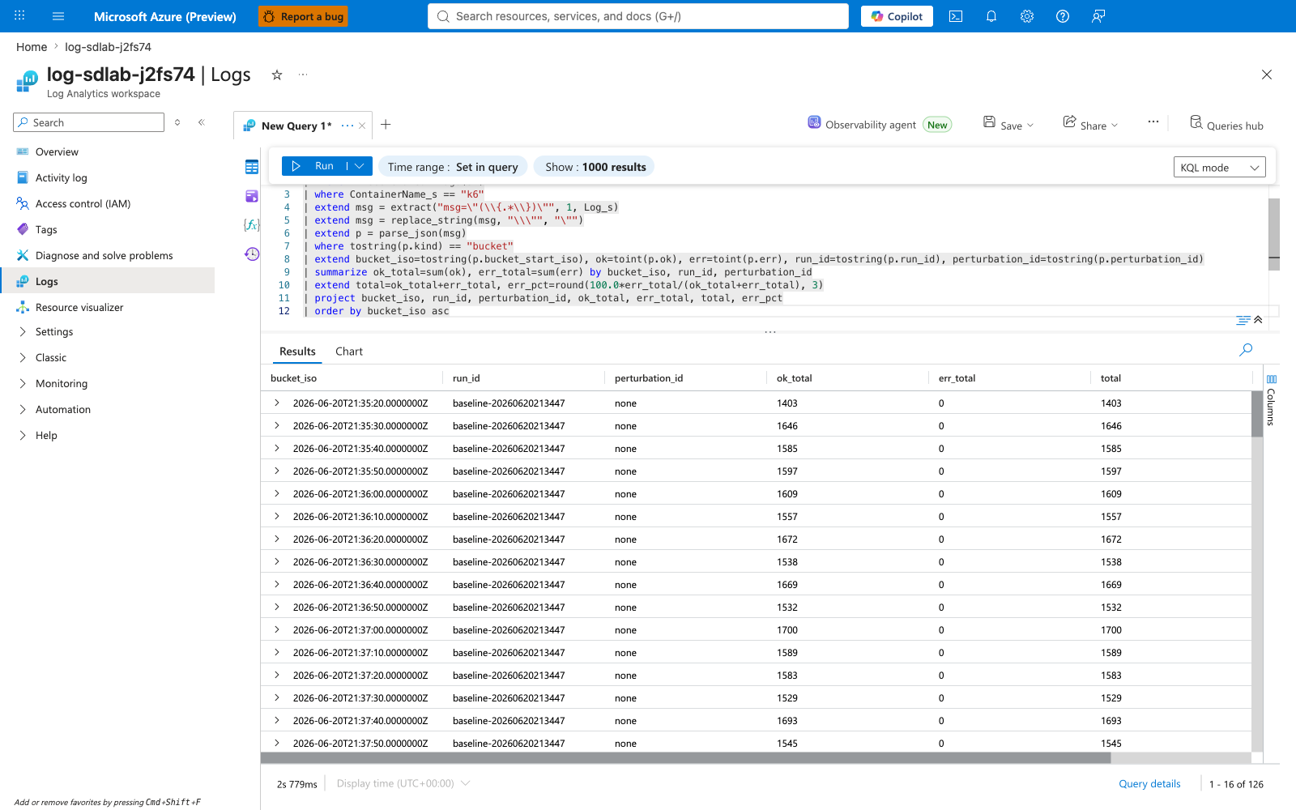Image resolution: width=1296 pixels, height=810 pixels.
Task: Collapse the left navigation menu
Action: point(202,122)
